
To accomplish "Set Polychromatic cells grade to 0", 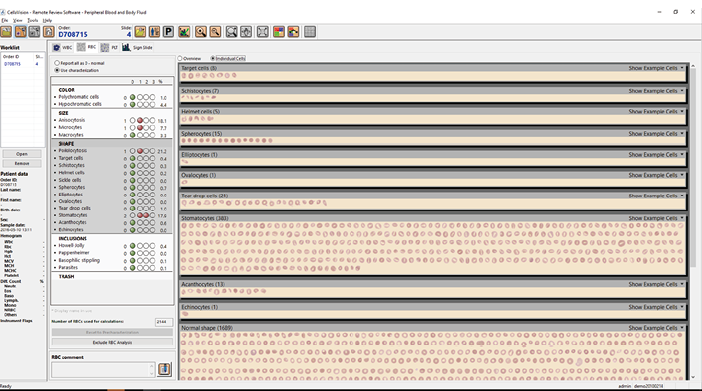I will 133,97.
